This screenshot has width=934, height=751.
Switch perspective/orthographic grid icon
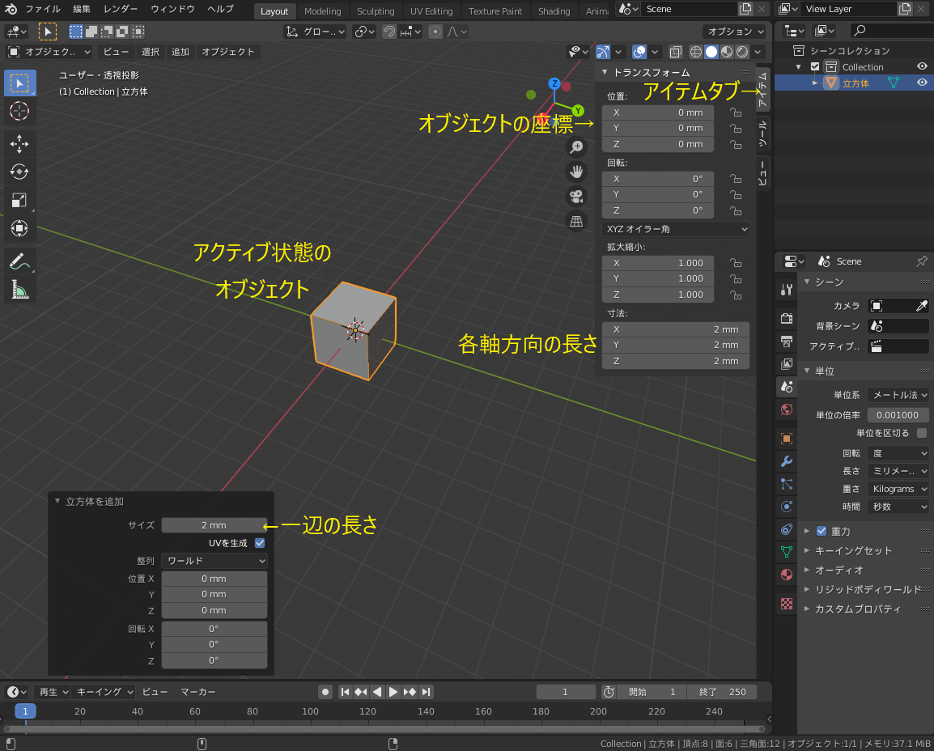pyautogui.click(x=576, y=221)
